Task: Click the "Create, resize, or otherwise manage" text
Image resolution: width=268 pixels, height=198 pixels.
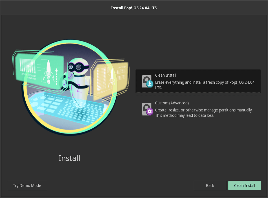Action: 204,110
